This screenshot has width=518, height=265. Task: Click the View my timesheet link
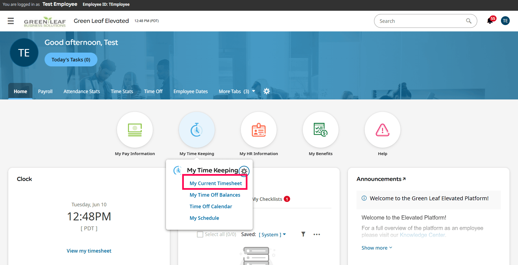pyautogui.click(x=89, y=251)
